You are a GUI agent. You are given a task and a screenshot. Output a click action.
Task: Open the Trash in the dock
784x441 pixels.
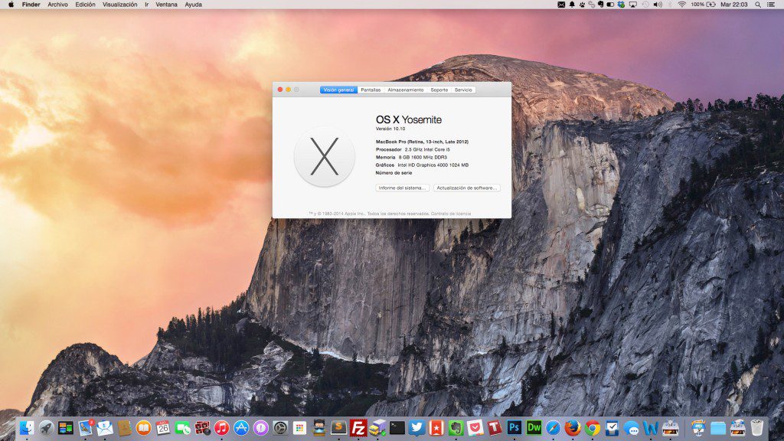757,428
